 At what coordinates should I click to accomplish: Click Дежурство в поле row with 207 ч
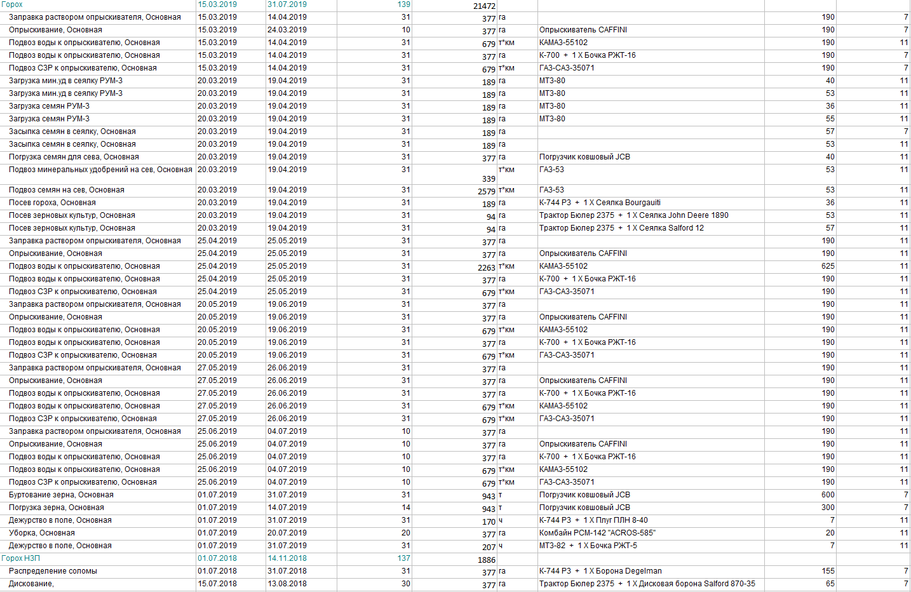pos(60,546)
